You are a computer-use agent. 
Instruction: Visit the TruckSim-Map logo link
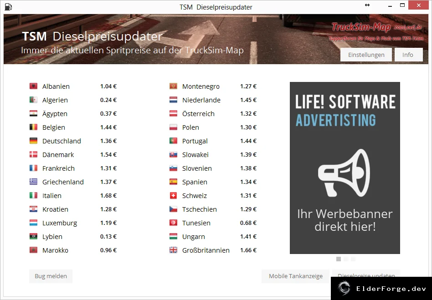[377, 31]
